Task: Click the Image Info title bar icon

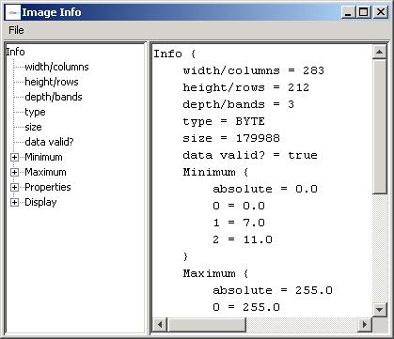Action: point(13,12)
